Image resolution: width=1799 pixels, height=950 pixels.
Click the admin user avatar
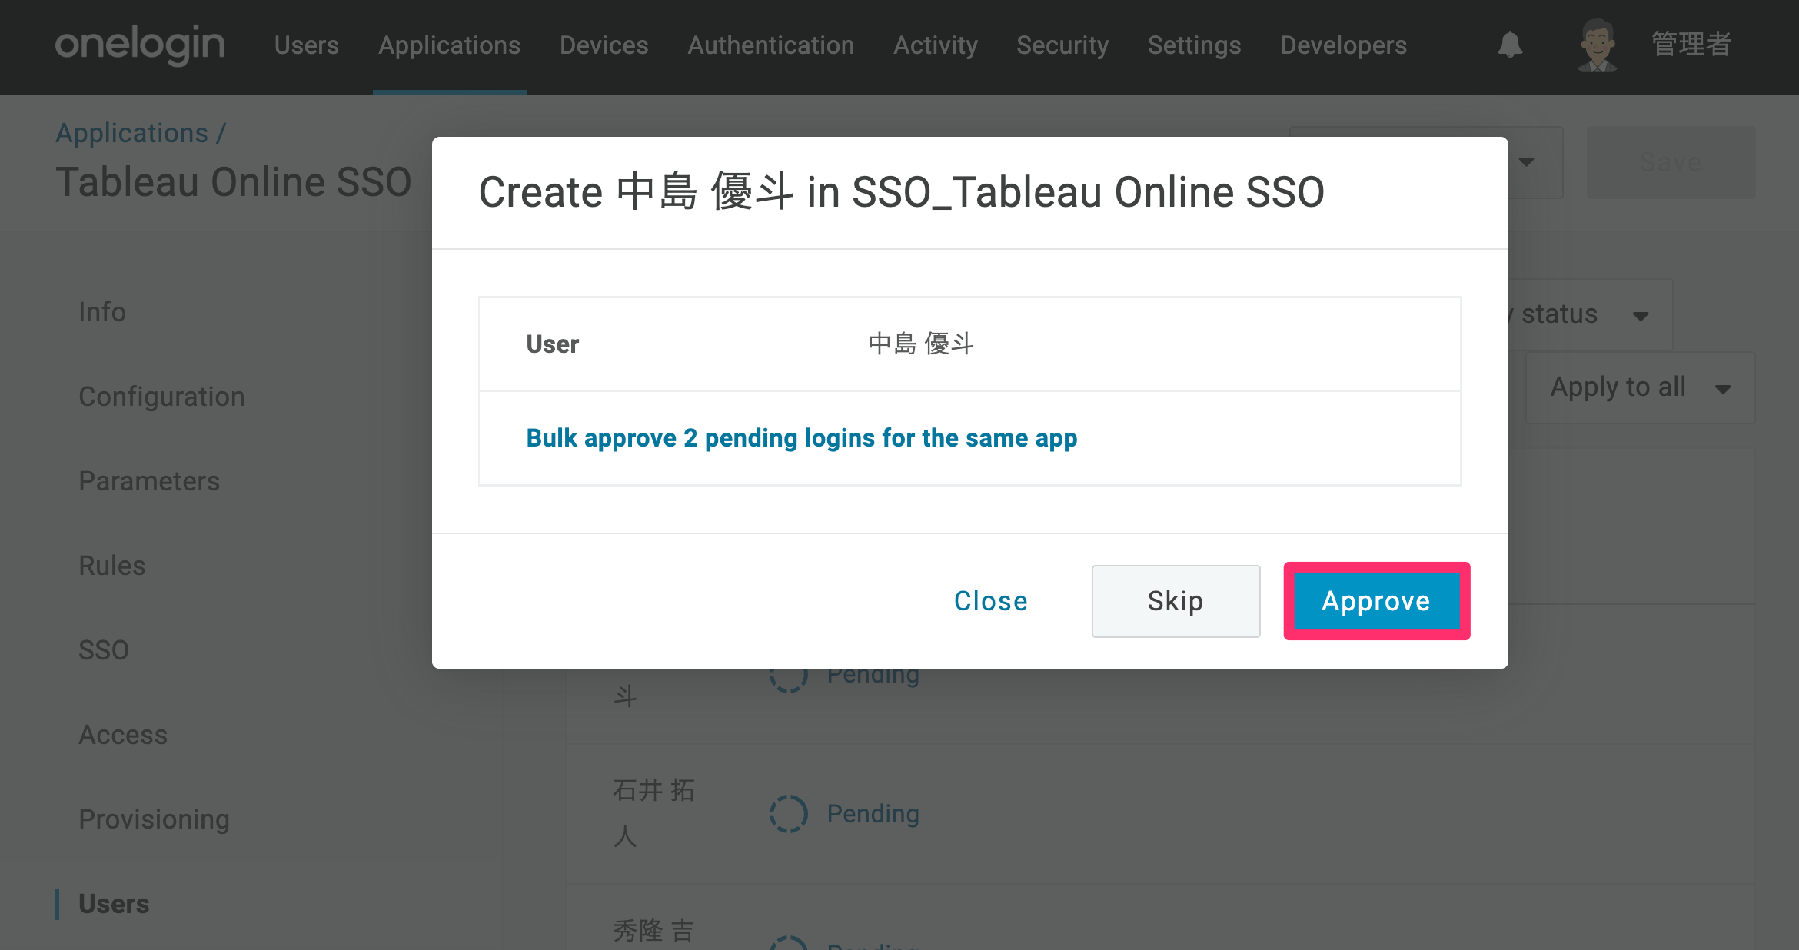[1598, 45]
